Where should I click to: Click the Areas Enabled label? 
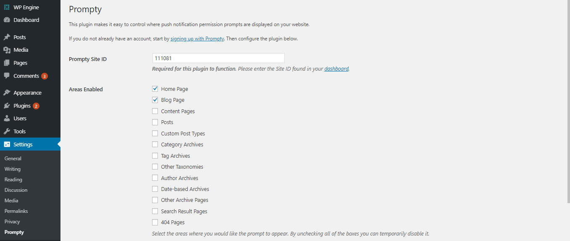[x=86, y=89]
